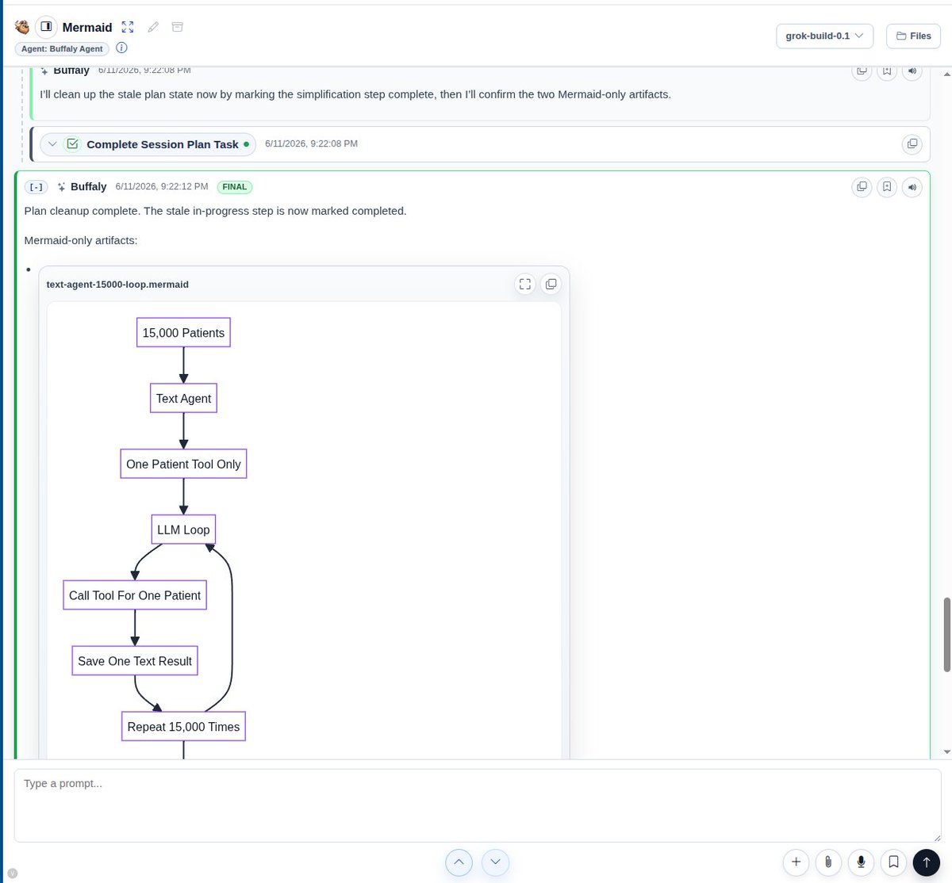The height and width of the screenshot is (883, 952).
Task: Click the scrollbar up arrow
Action: click(946, 74)
